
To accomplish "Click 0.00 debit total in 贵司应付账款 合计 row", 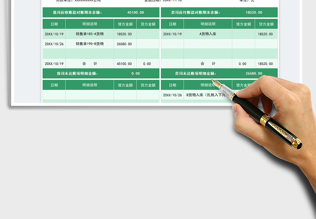I will [x=243, y=64].
